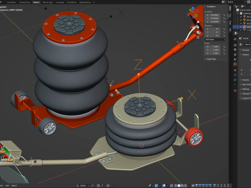This screenshot has width=251, height=188.
Task: Open the Tool tab in the sidebar
Action: pyautogui.click(x=230, y=15)
